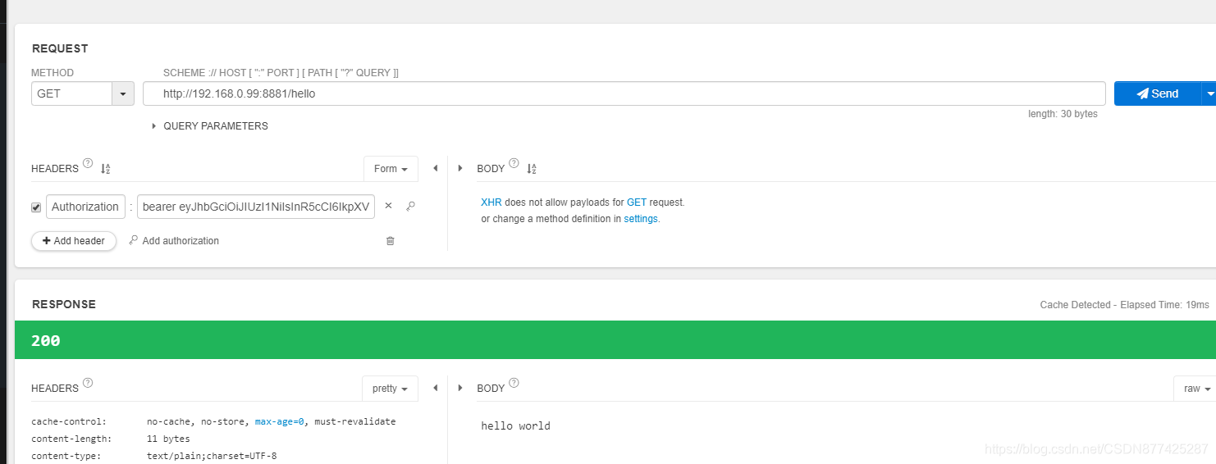Click Add authorization link
This screenshot has height=464, width=1216.
click(174, 241)
